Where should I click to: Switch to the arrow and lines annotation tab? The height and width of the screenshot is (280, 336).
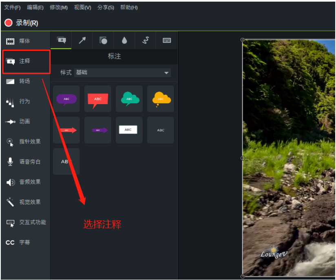point(82,40)
